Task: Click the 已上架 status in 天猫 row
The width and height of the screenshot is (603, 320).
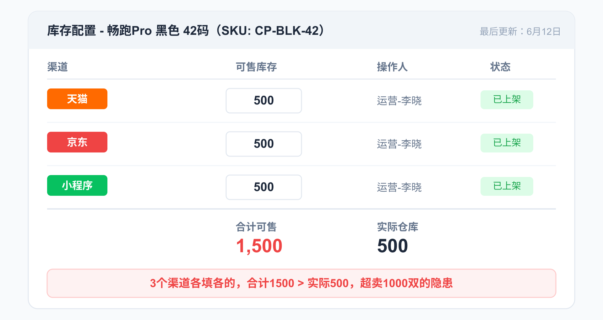Action: tap(507, 100)
